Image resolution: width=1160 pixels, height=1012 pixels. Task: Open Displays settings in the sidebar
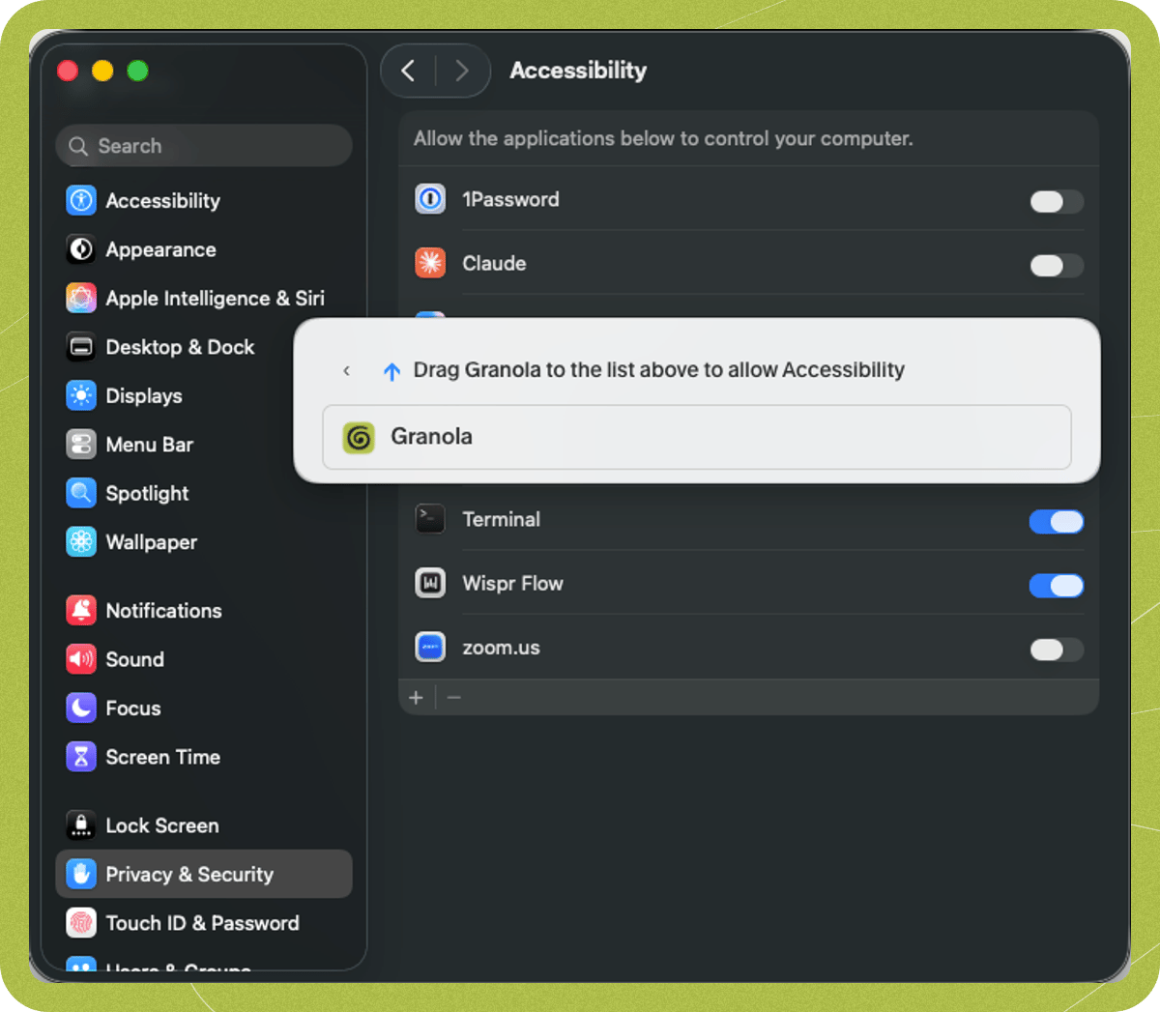[x=204, y=395]
